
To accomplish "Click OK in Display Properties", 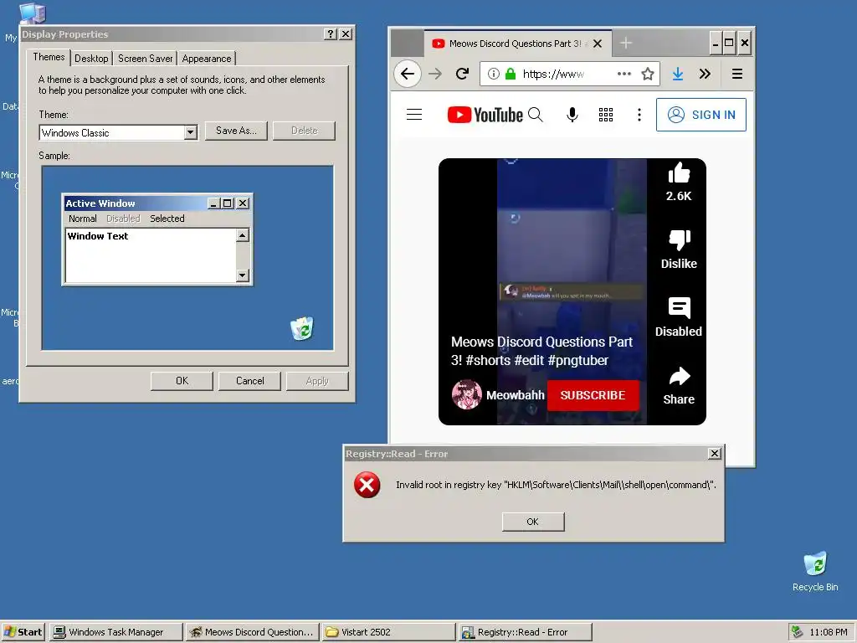I will pos(182,381).
